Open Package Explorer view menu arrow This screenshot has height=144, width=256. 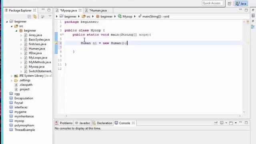[50, 16]
